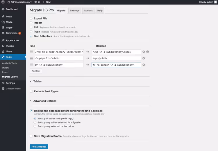Click the Tools wrench icon
This screenshot has width=218, height=151.
(3, 57)
